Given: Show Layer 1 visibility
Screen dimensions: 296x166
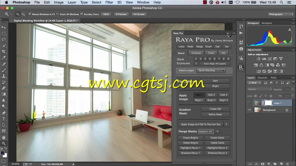Looking at the screenshot, I should pyautogui.click(x=249, y=103).
